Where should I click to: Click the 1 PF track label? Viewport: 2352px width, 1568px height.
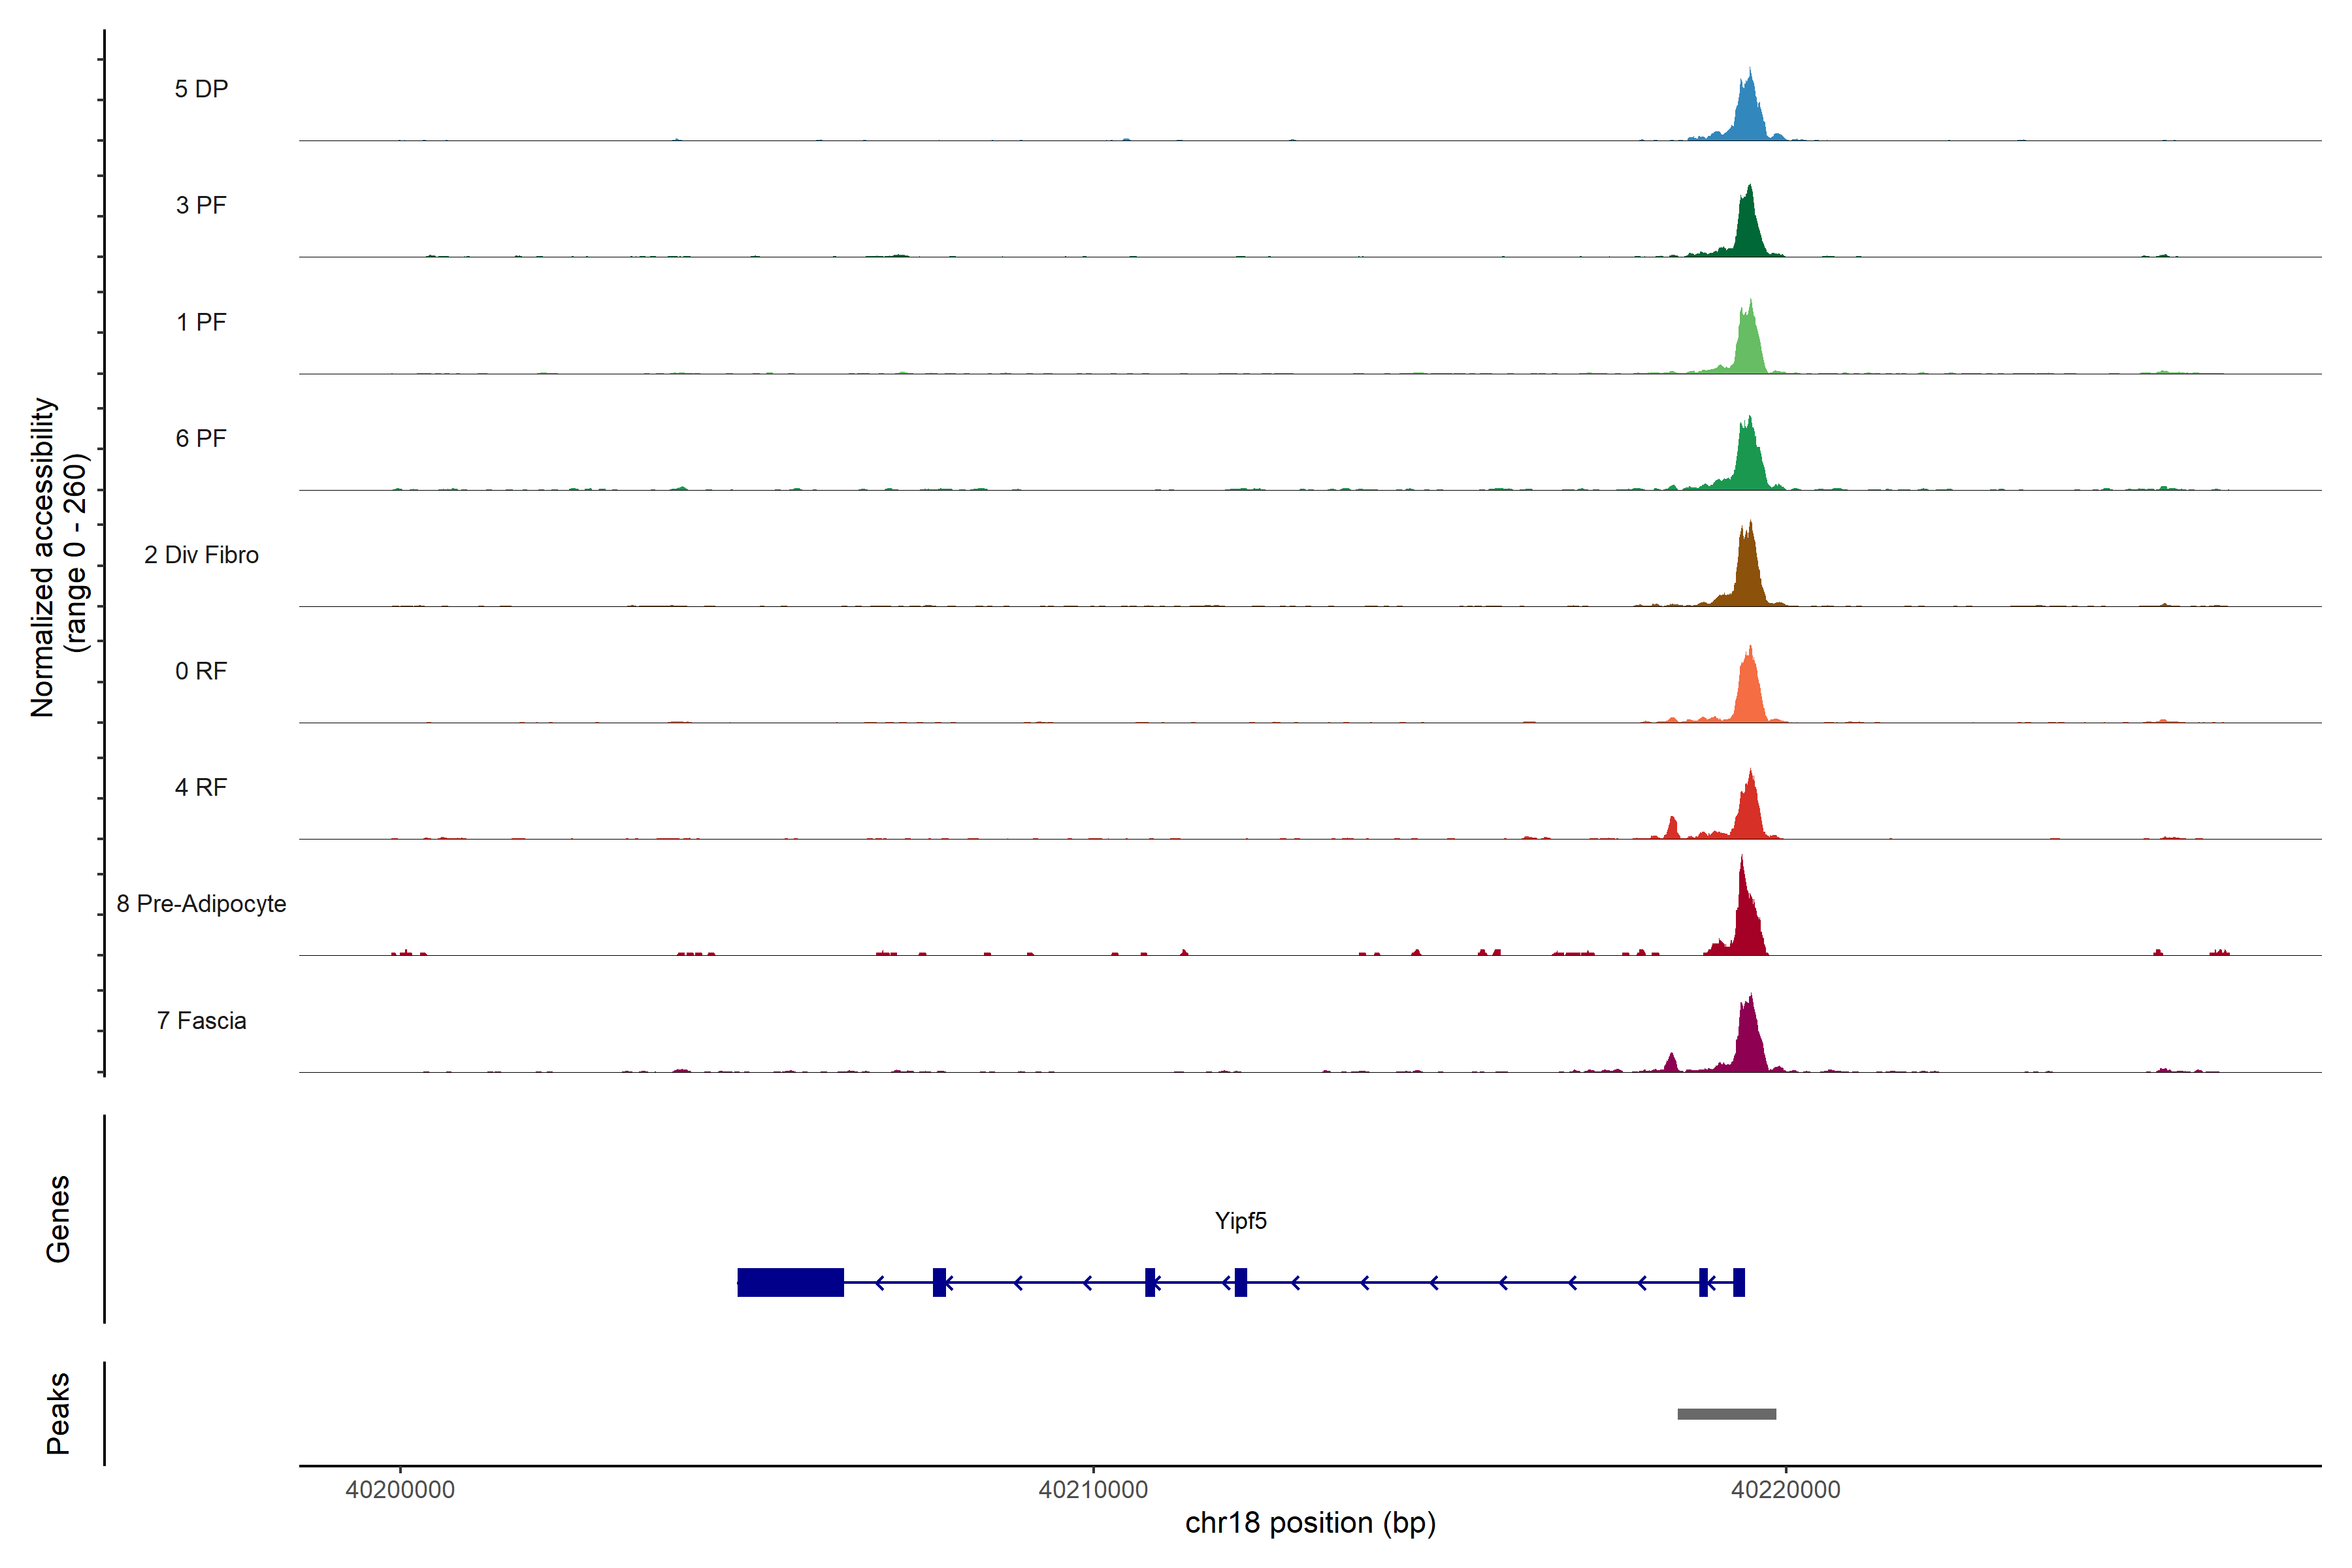pyautogui.click(x=201, y=322)
